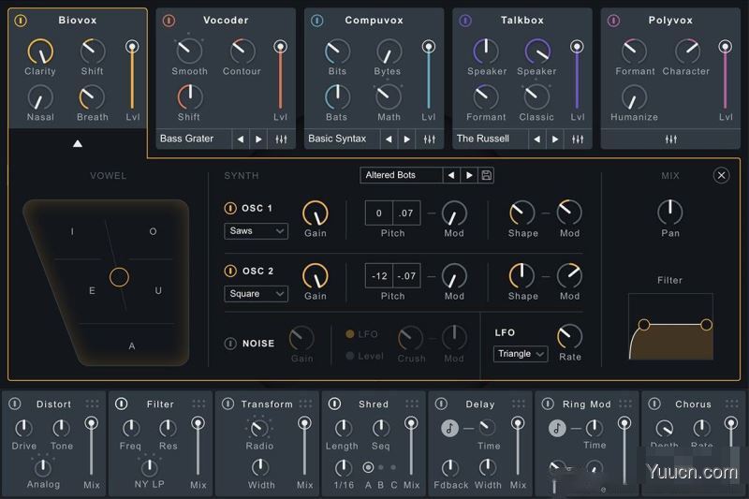Click the Distort Mix slider handle

tap(91, 423)
